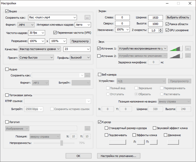Open second Разрешение 100% dropdown
The height and width of the screenshot is (162, 196).
[x=58, y=41]
